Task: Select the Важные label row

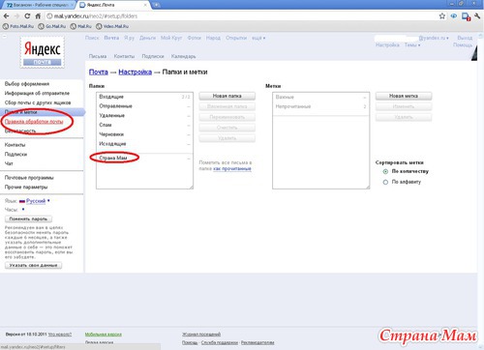Action: [x=321, y=97]
